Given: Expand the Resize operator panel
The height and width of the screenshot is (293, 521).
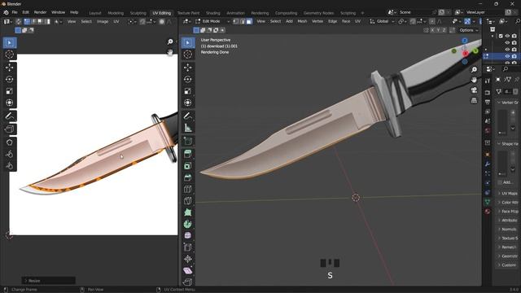Looking at the screenshot, I should point(49,281).
